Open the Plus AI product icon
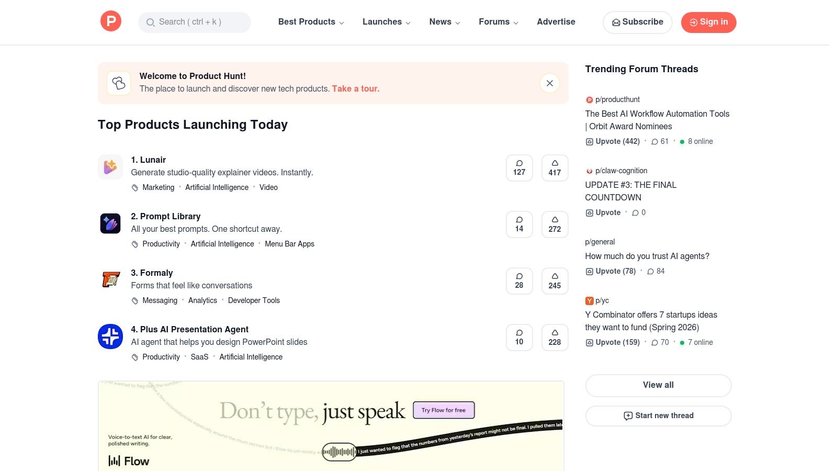The width and height of the screenshot is (837, 471). click(x=110, y=337)
